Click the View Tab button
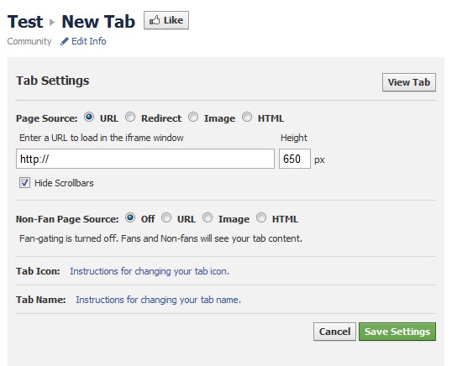452x366 pixels. 409,82
